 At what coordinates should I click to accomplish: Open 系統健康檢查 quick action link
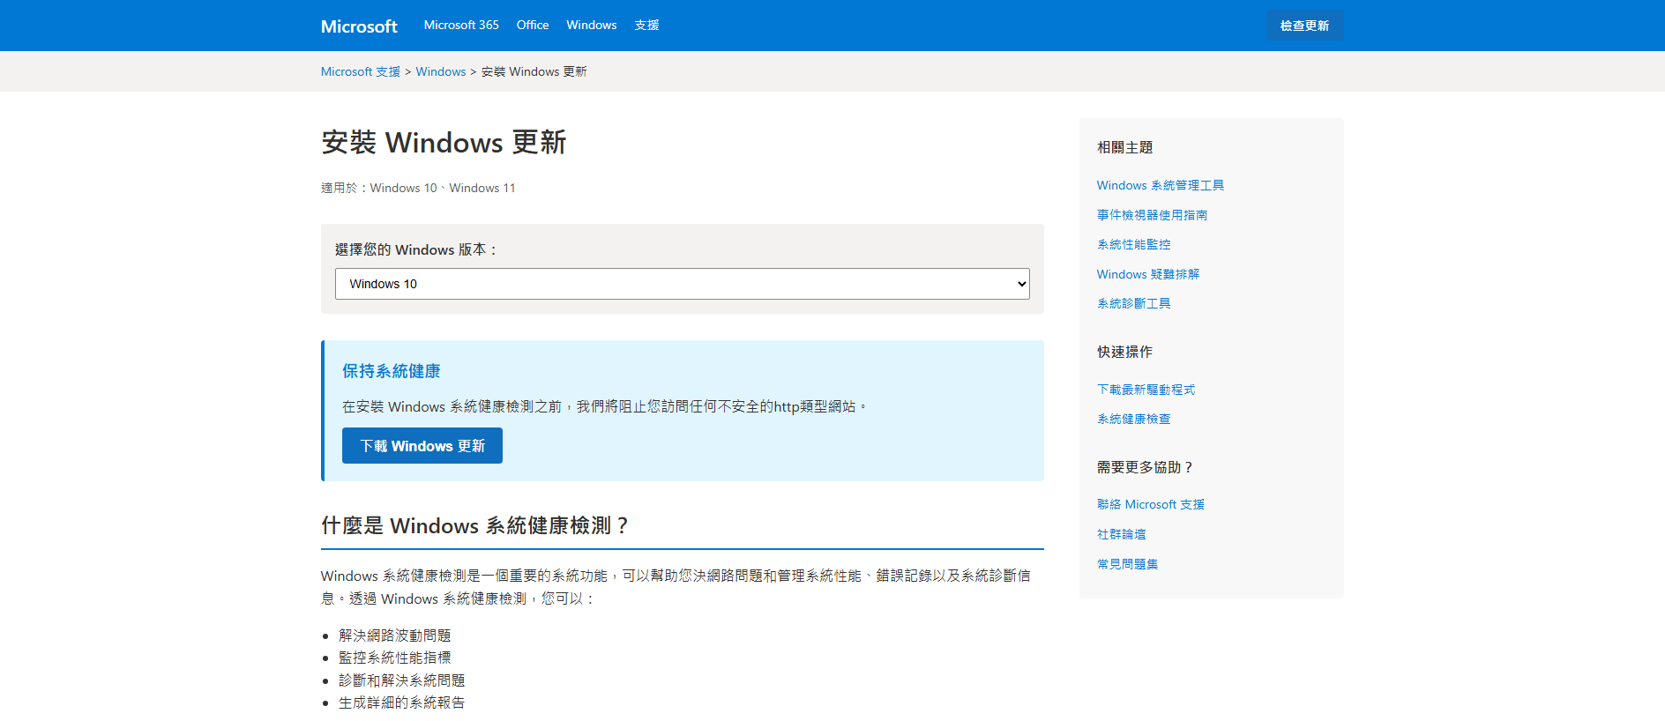pos(1134,419)
